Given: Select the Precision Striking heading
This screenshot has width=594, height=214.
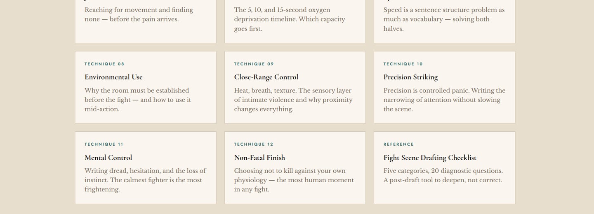Looking at the screenshot, I should pyautogui.click(x=410, y=77).
